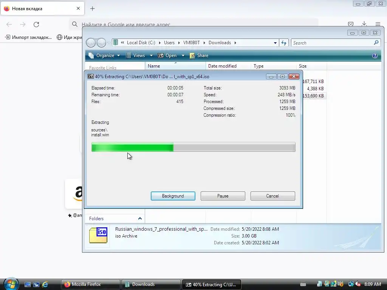
Task: Switch to Downloads taskbar button
Action: [151, 284]
